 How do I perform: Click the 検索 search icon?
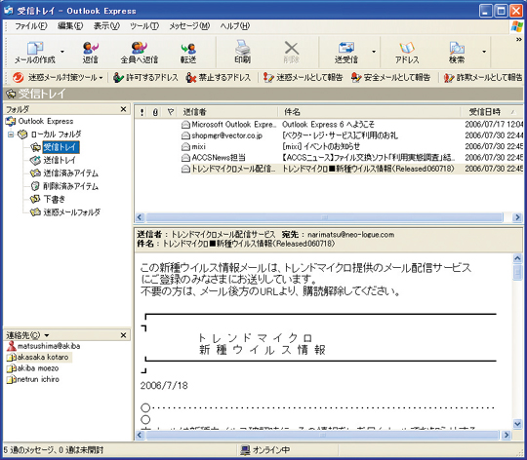coord(457,49)
